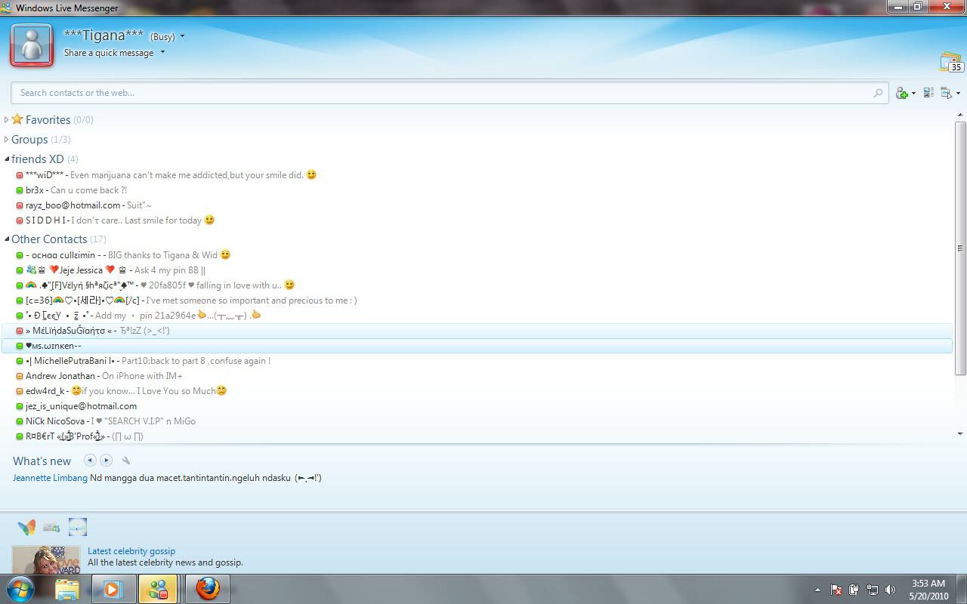
Task: Open Firefox from the taskbar
Action: tap(207, 589)
